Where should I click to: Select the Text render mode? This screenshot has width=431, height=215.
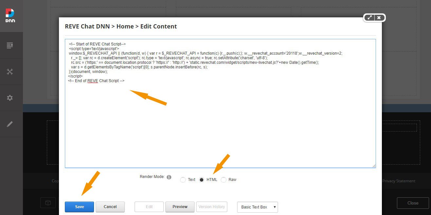coord(183,180)
